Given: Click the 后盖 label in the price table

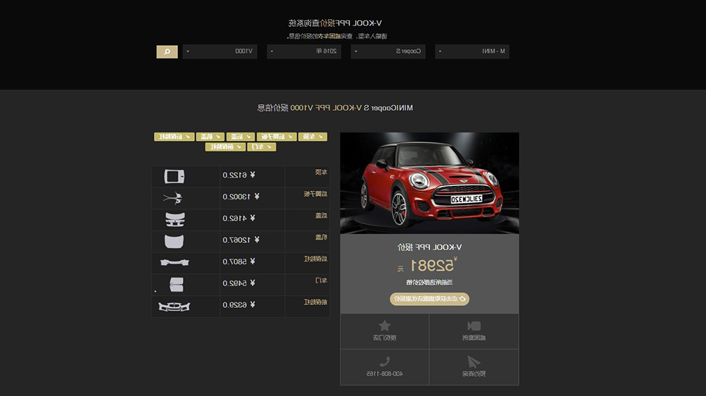Looking at the screenshot, I should (x=321, y=216).
